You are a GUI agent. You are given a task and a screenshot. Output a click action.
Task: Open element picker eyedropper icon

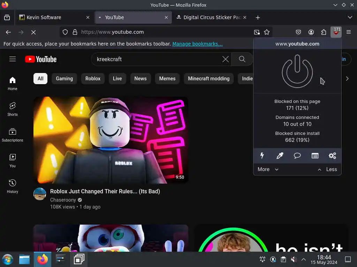click(280, 155)
